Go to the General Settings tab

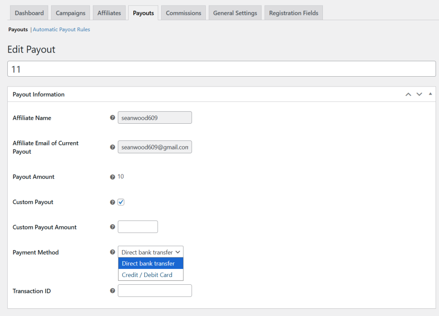click(235, 13)
